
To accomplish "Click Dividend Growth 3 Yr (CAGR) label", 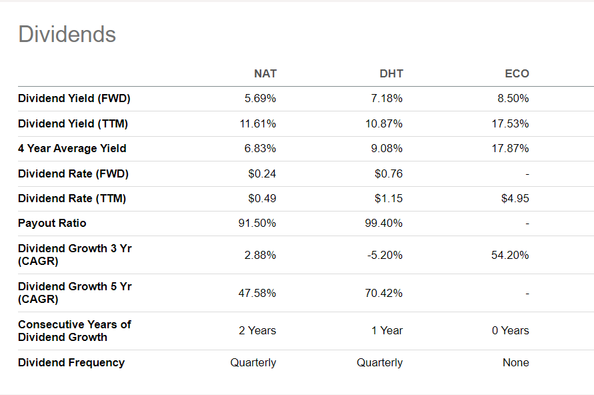I will (75, 255).
